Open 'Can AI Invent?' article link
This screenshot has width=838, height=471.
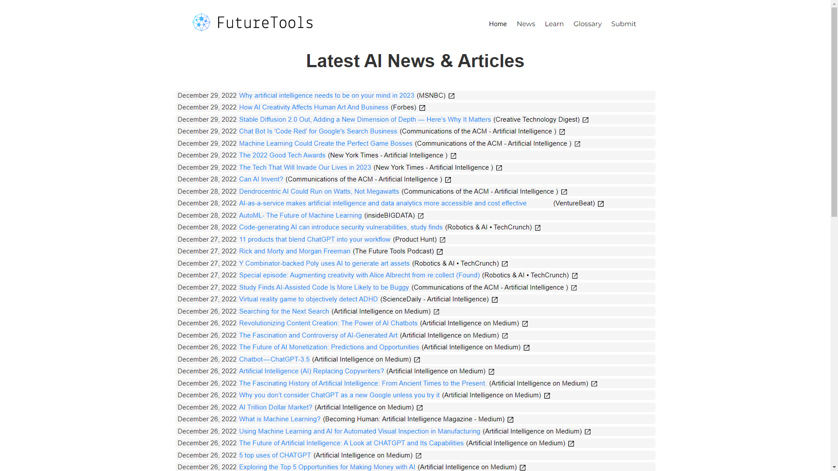click(261, 179)
